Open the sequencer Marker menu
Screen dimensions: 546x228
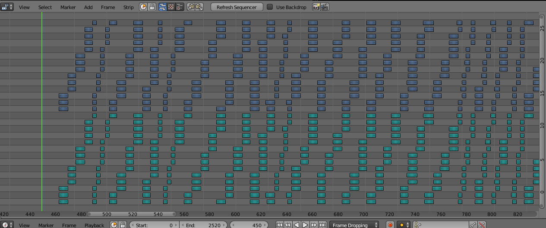(68, 7)
